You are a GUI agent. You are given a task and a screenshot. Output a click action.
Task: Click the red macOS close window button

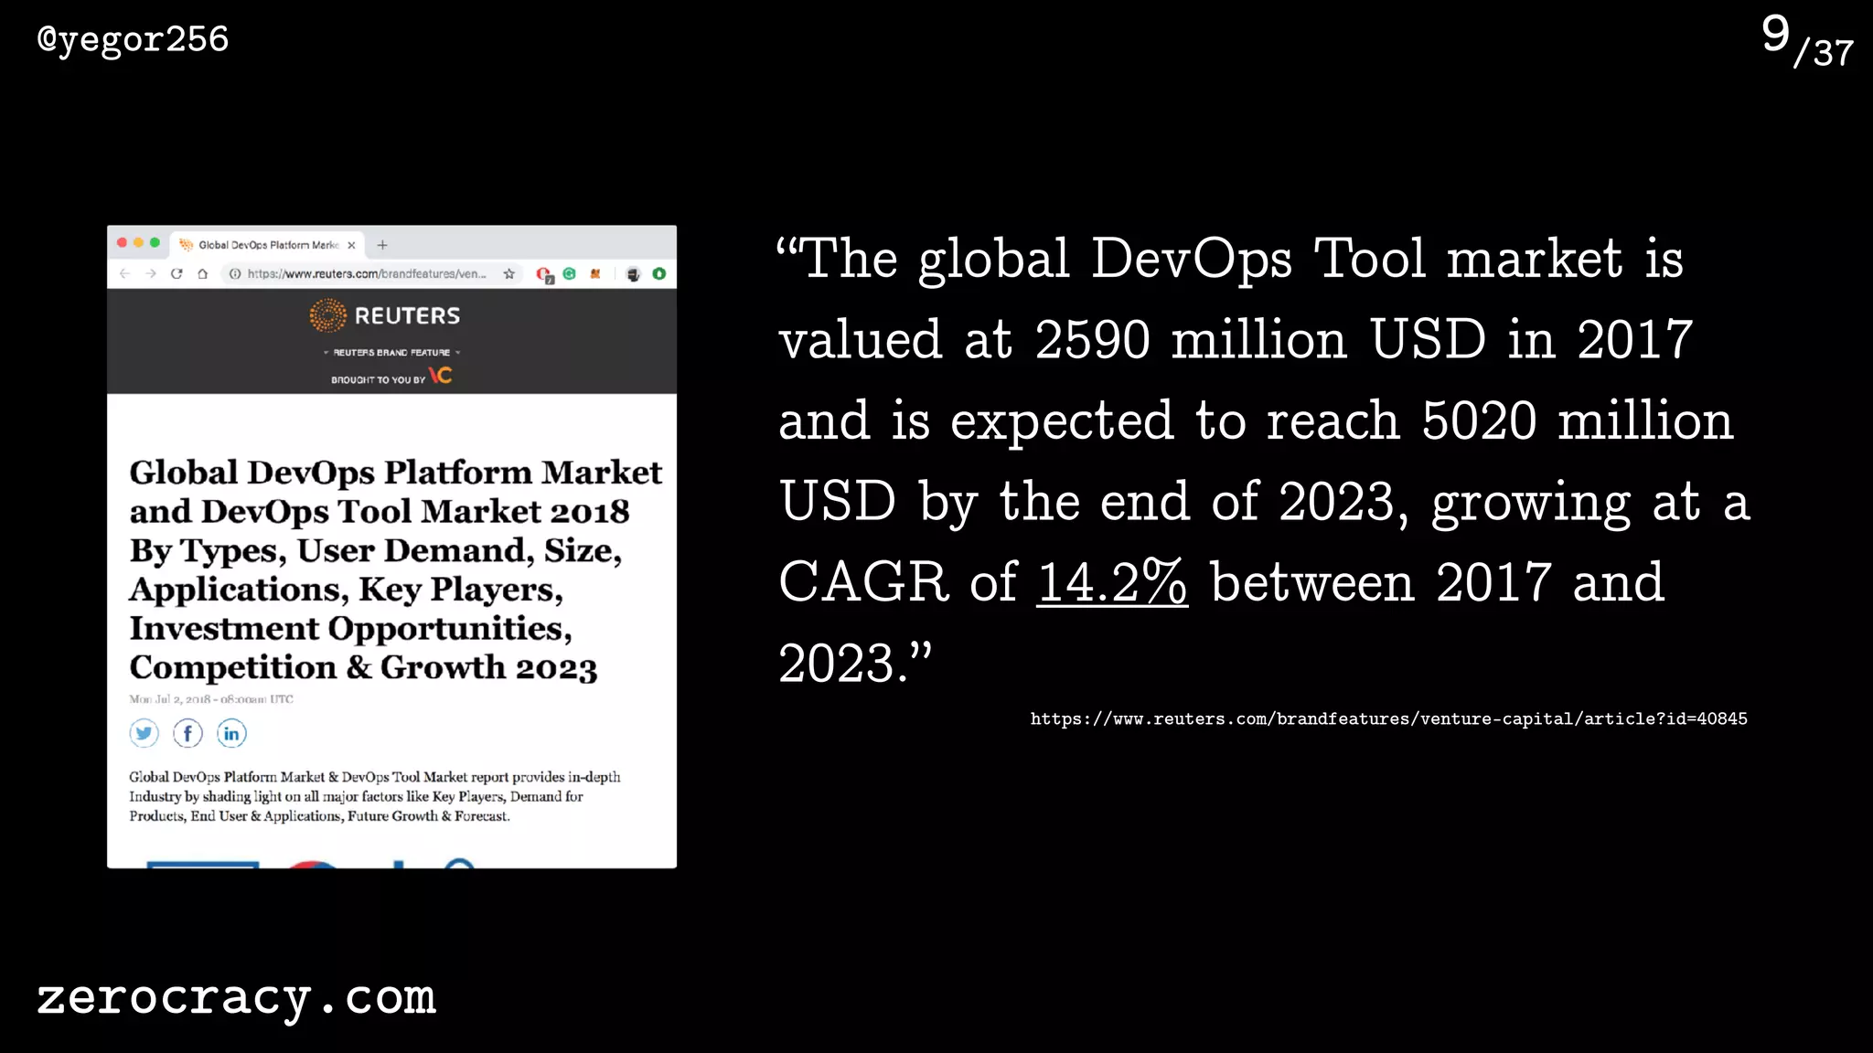point(122,243)
